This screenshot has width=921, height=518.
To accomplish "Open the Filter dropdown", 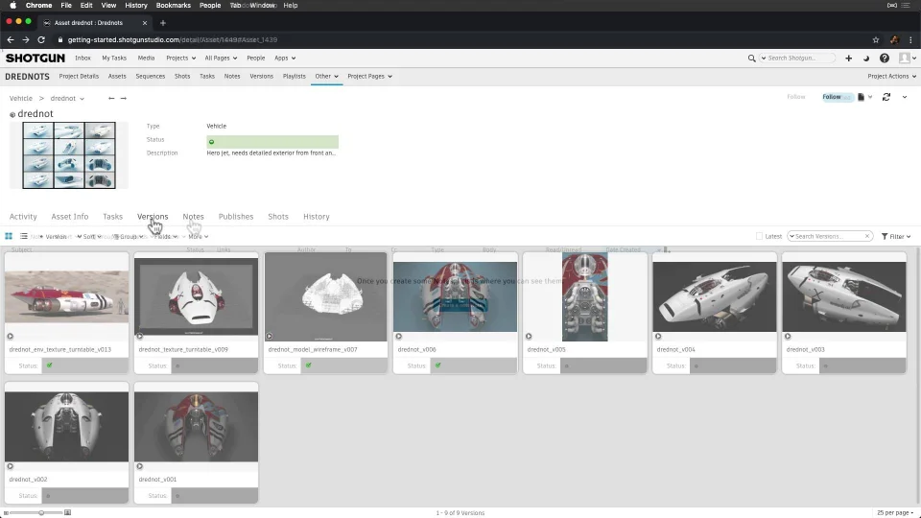I will coord(896,236).
